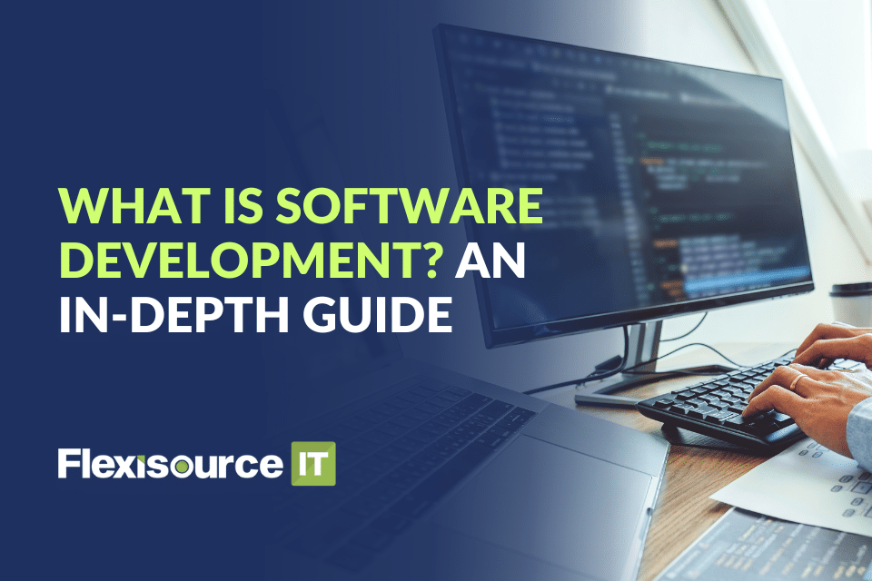The image size is (872, 581).
Task: Click the "WHAT IS SOFTWARE" headline line
Action: (301, 206)
